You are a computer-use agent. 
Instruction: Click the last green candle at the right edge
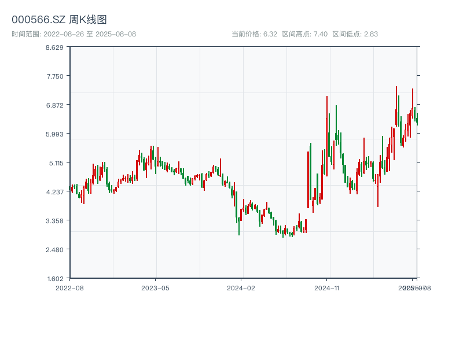417,119
